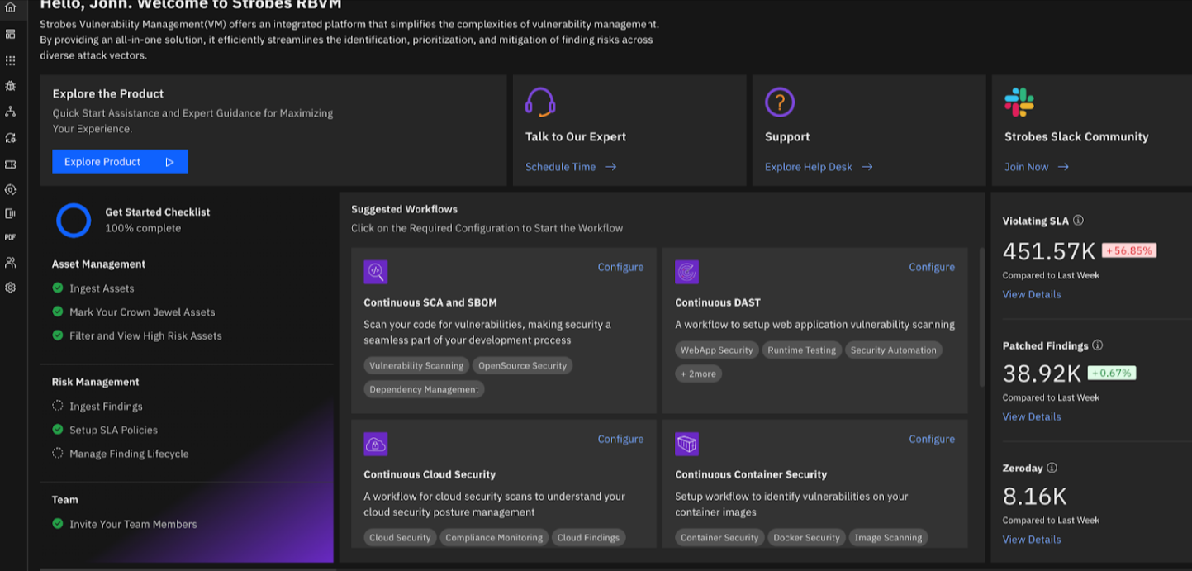Viewport: 1192px width, 571px height.
Task: Open the Home icon in sidebar
Action: 10,7
